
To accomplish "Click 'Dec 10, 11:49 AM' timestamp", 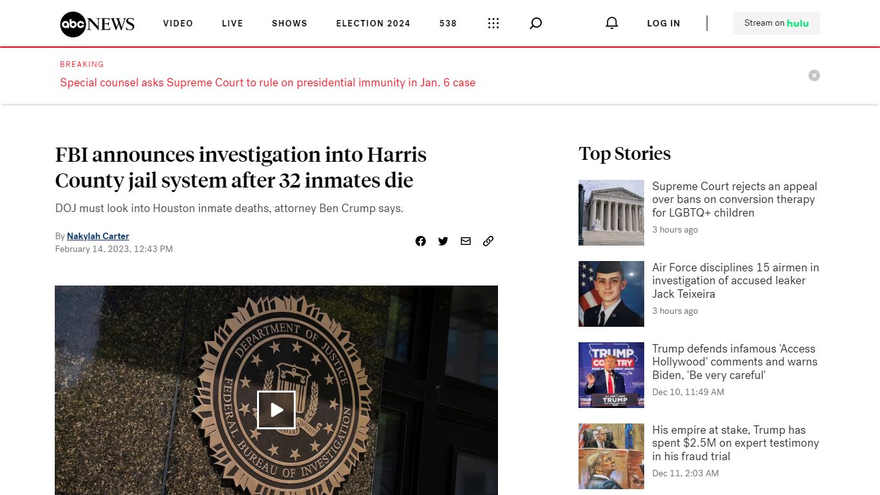I will pos(688,392).
